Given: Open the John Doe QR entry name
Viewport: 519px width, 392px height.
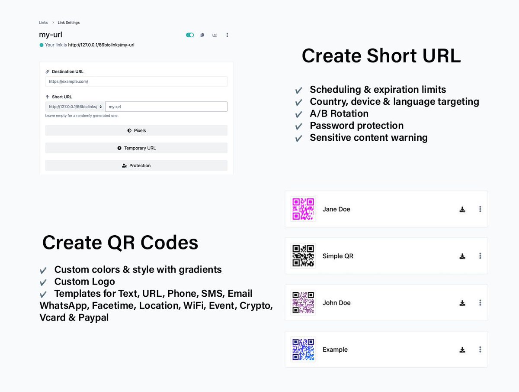Looking at the screenshot, I should pos(336,303).
